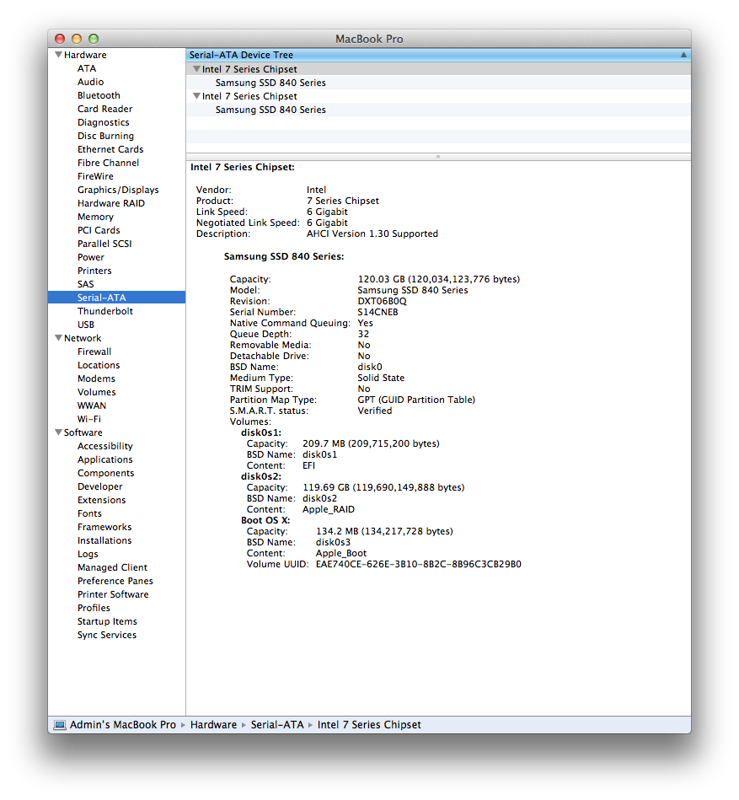This screenshot has width=739, height=800.
Task: Select PCI Cards entry
Action: click(99, 230)
